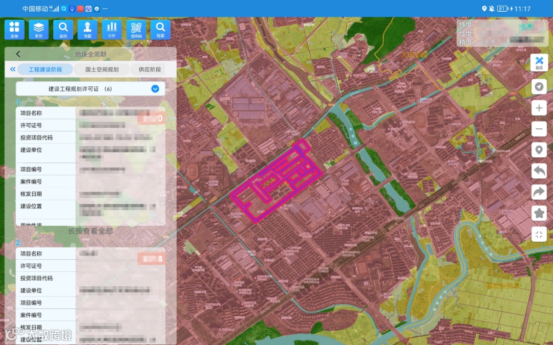Toggle the star favorite button
The width and height of the screenshot is (553, 345).
[539, 213]
